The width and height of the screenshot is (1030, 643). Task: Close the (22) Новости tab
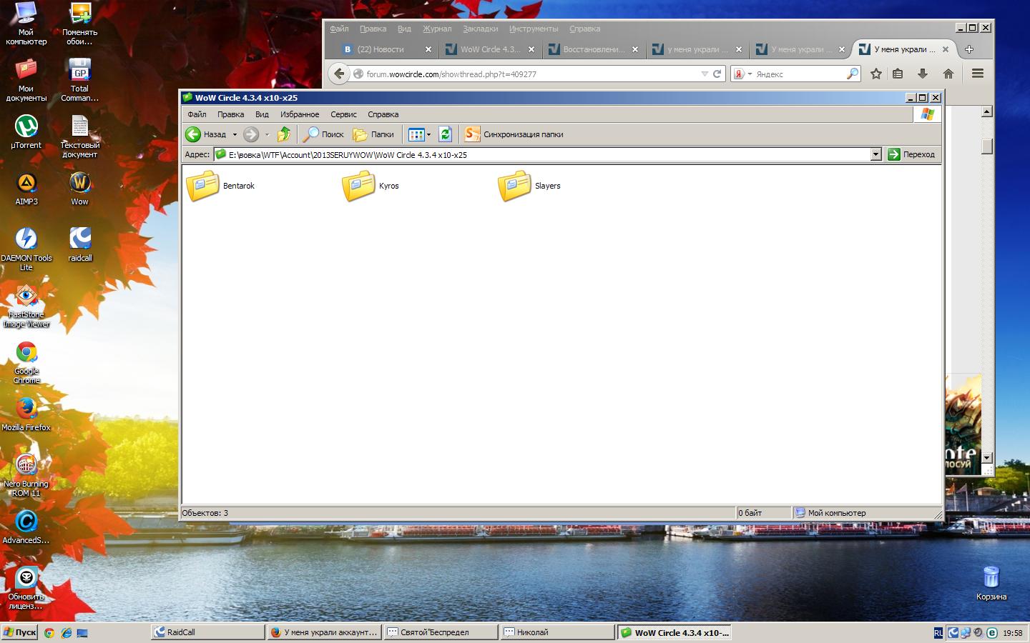click(x=428, y=49)
